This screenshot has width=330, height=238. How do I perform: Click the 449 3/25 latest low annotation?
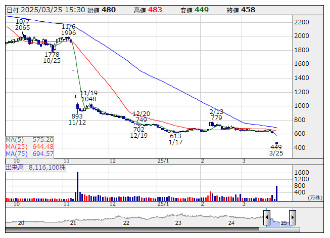[276, 150]
